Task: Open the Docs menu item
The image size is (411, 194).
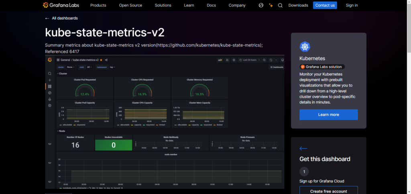Action: point(211,5)
